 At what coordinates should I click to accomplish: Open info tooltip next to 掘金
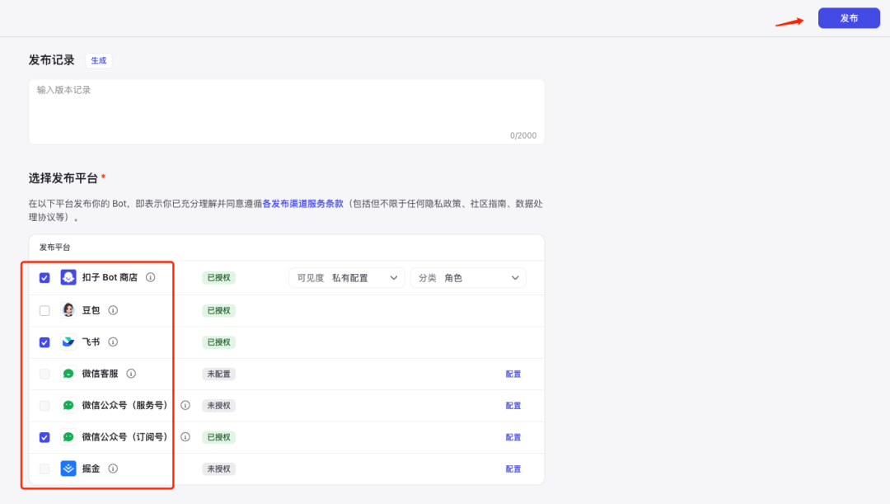tap(113, 469)
